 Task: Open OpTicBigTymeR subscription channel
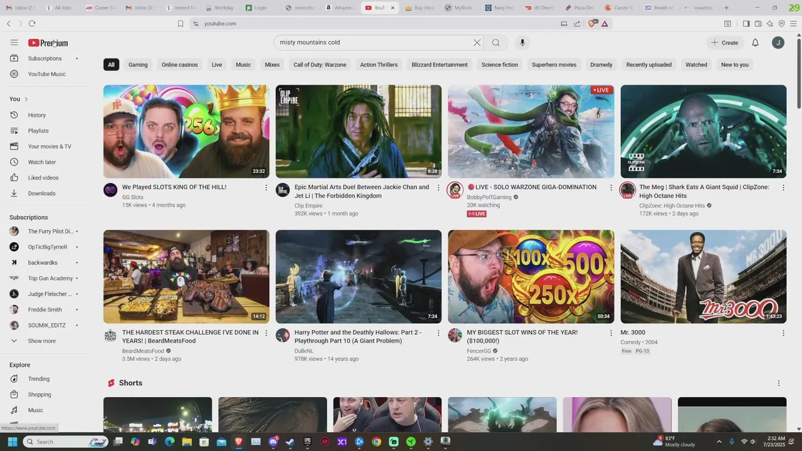44,247
